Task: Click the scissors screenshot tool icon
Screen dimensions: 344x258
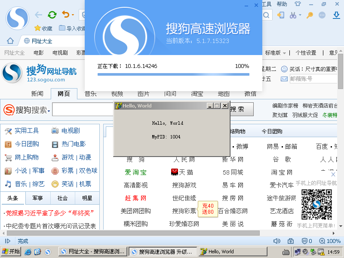Action: (293, 15)
